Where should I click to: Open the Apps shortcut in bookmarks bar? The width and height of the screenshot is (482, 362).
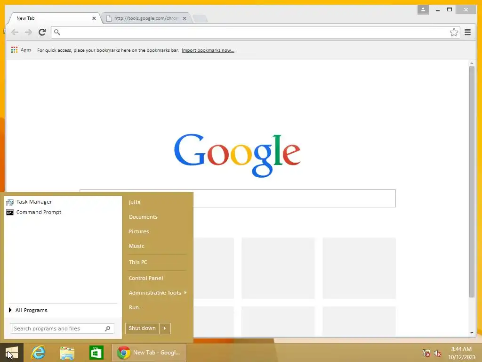pos(21,50)
